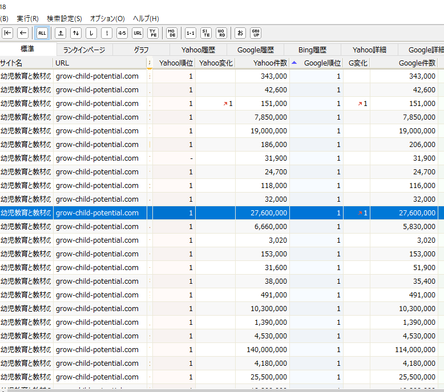Toggle the MODE toolbar button

tap(172, 33)
